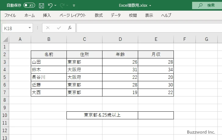
Task: Open the file name dropdown in title
Action: [x=150, y=5]
